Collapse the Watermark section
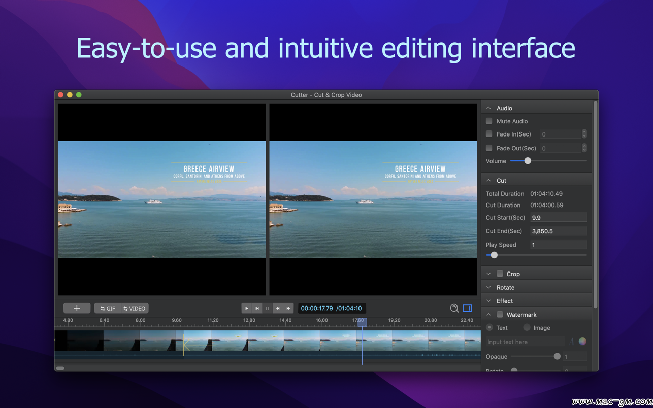653x408 pixels. point(488,315)
